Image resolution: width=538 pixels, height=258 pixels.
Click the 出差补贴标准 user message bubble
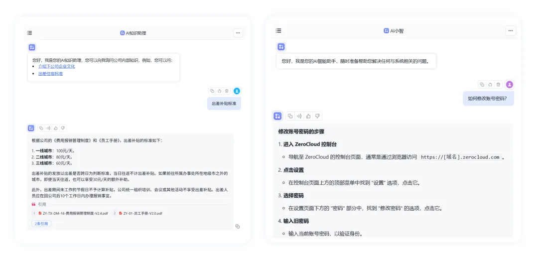224,104
